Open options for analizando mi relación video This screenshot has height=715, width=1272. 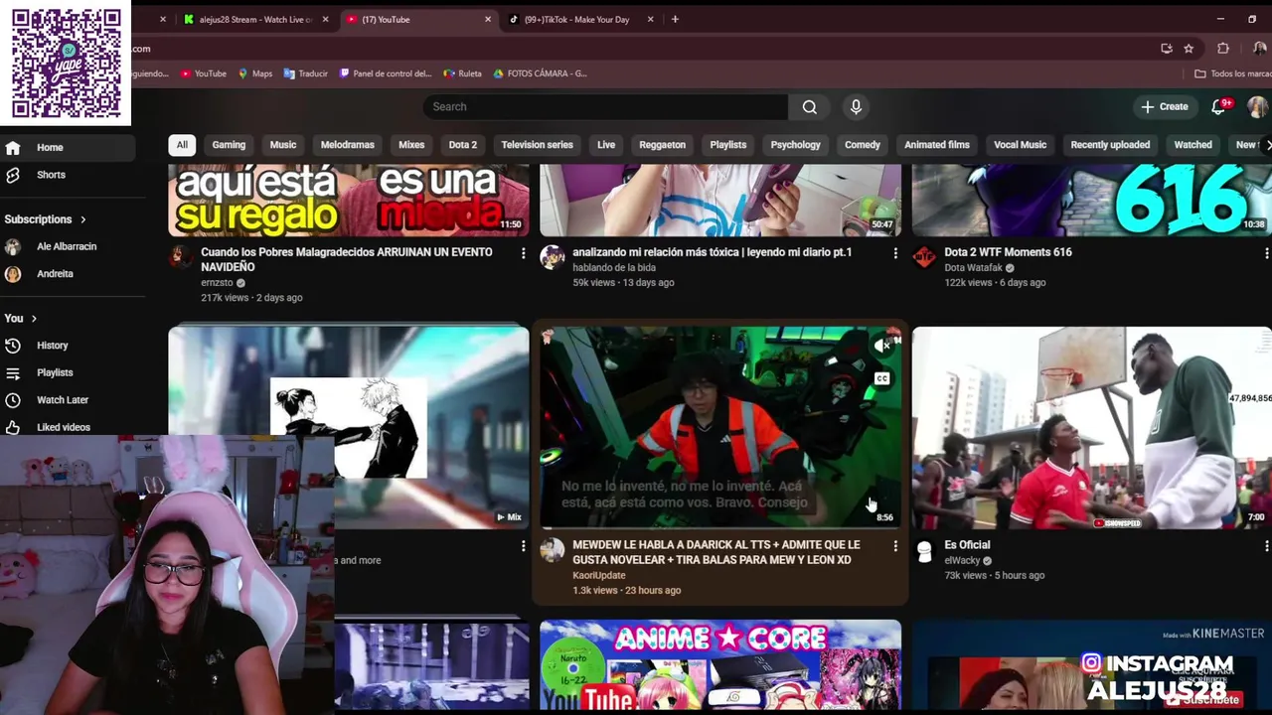[x=895, y=254]
